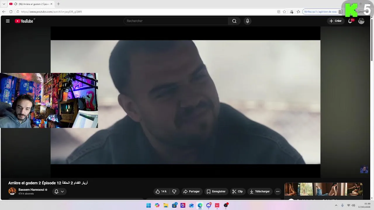Close the YouTube browser tab
This screenshot has height=210, width=374.
pos(51,4)
